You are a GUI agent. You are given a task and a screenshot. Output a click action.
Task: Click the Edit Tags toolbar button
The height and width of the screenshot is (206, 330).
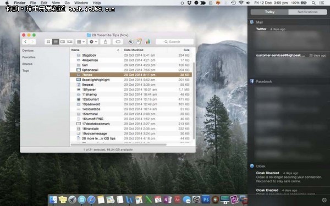pyautogui.click(x=118, y=42)
